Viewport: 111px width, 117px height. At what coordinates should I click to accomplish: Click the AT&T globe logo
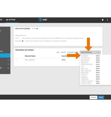coord(40,20)
